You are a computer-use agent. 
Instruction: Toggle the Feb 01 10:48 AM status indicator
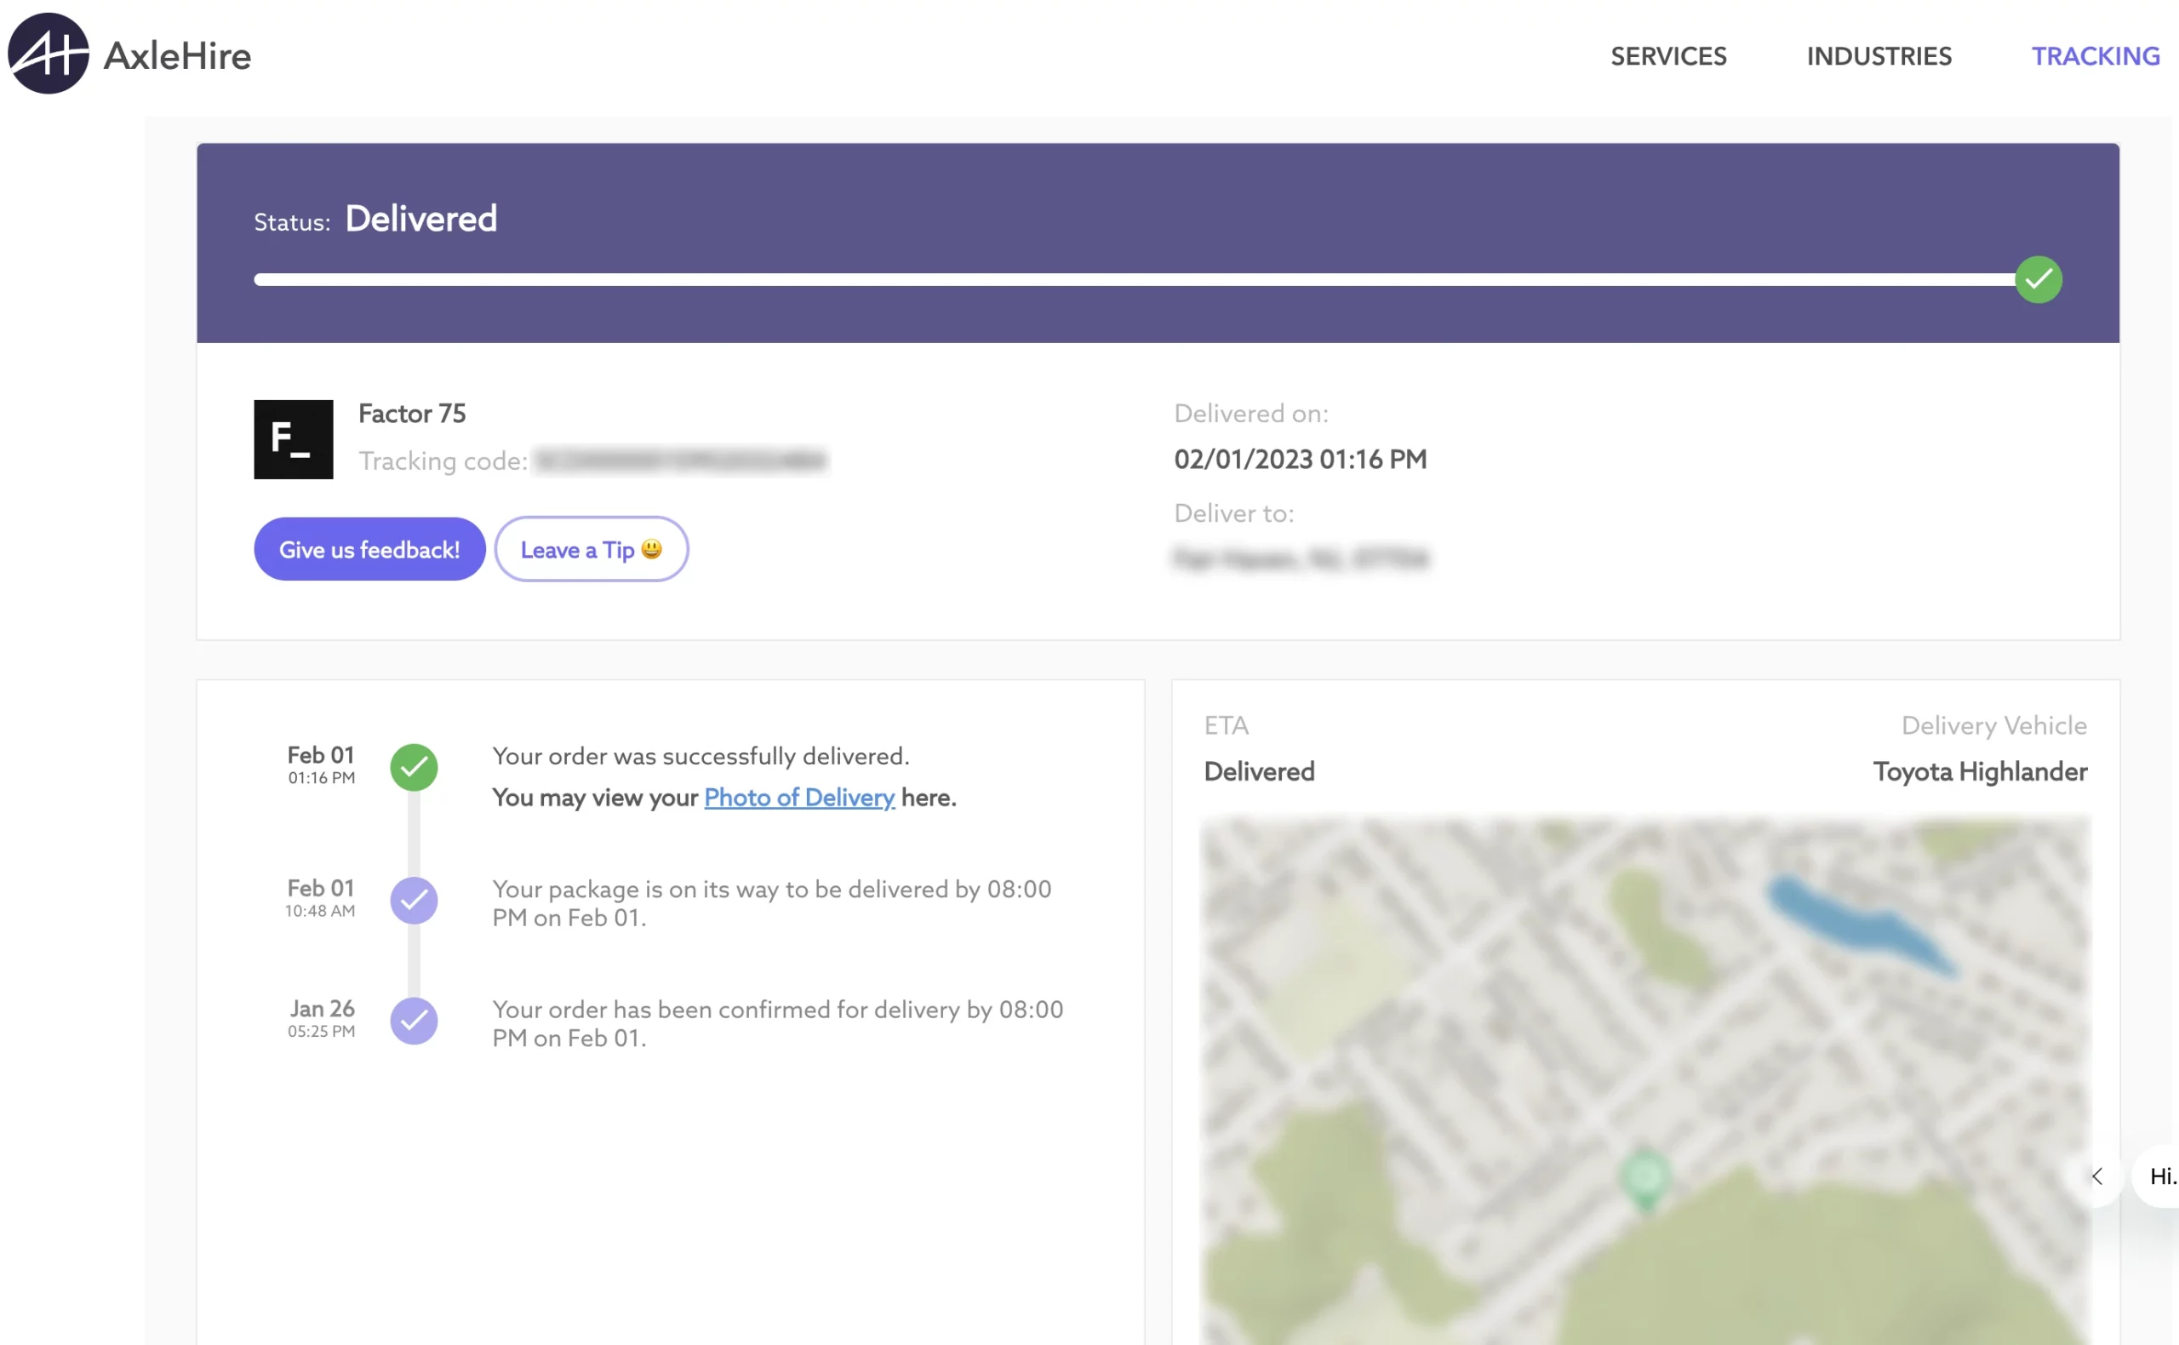click(x=413, y=900)
